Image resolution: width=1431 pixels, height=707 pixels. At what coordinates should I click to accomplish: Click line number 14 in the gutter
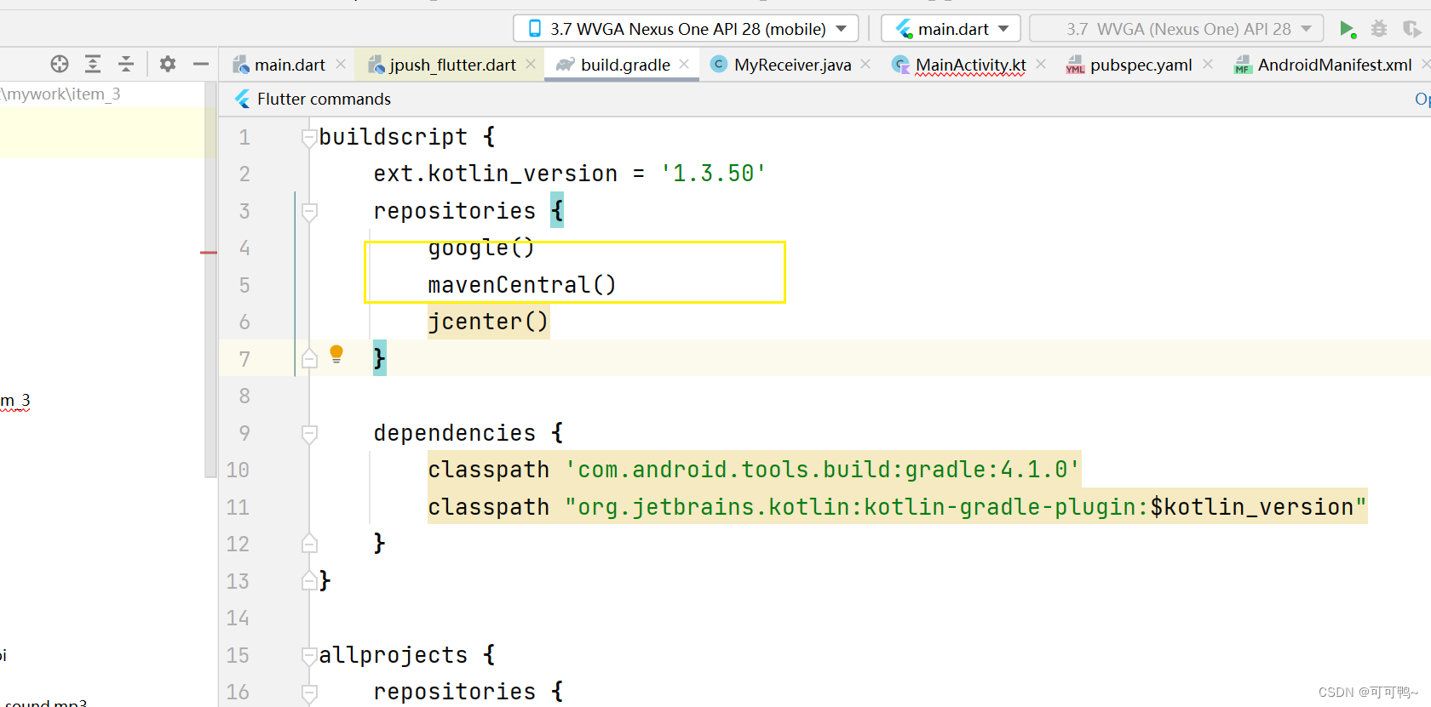238,618
